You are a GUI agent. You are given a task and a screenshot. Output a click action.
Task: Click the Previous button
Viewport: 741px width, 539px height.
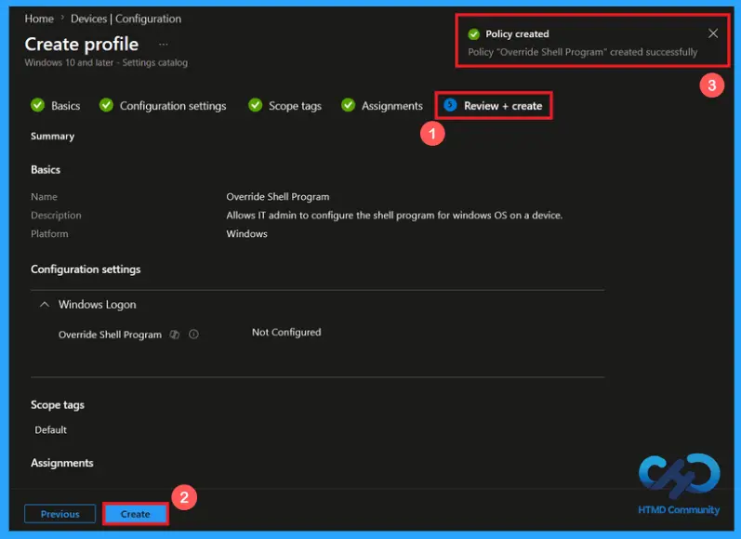[x=60, y=514]
